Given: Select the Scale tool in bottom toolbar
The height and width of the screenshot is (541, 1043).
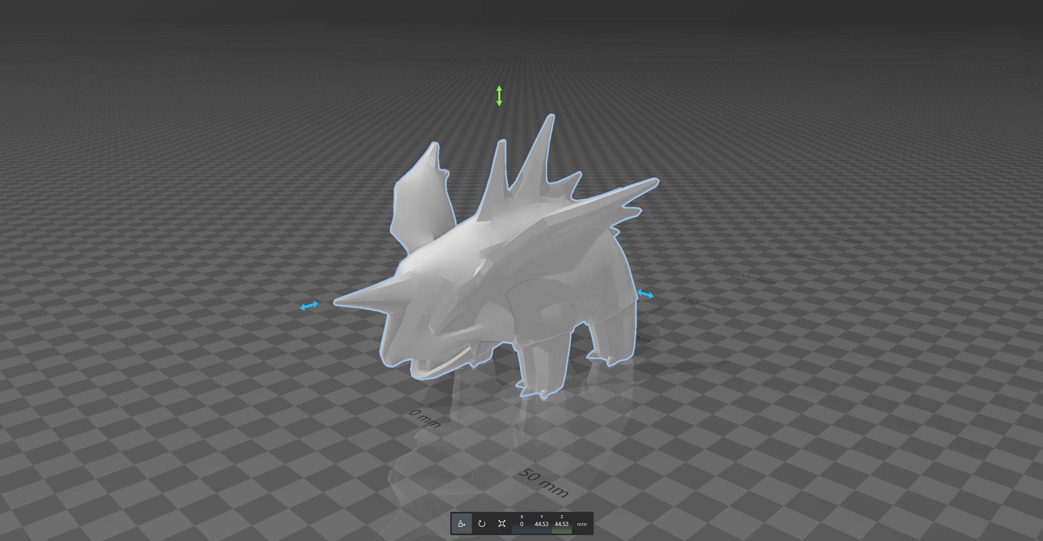Looking at the screenshot, I should pyautogui.click(x=501, y=524).
